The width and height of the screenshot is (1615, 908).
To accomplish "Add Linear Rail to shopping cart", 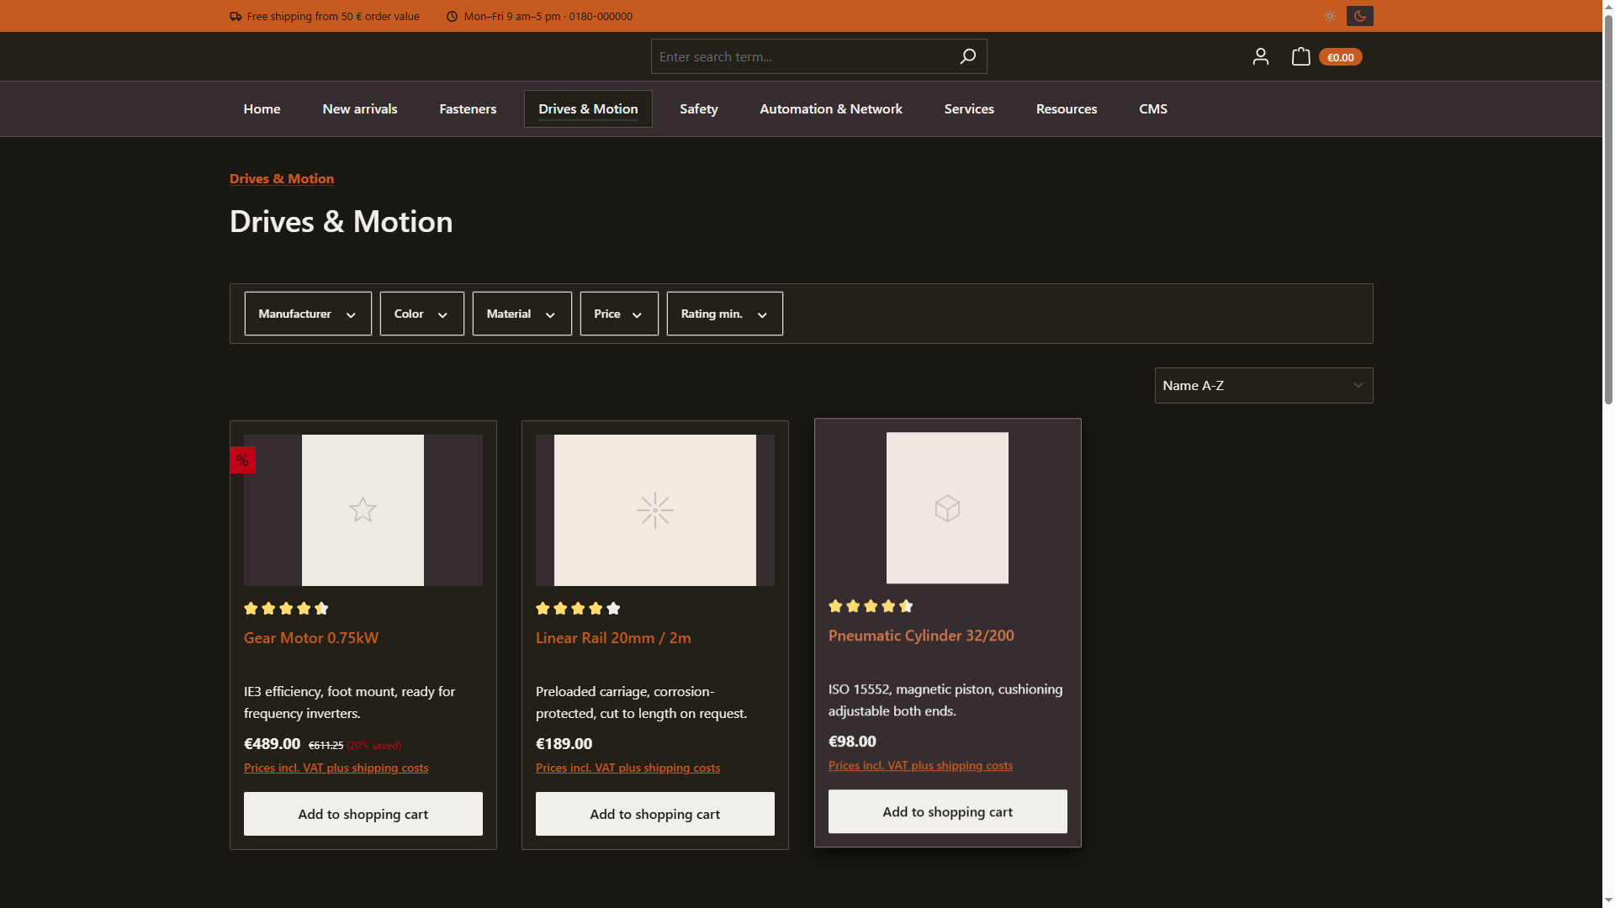I will coord(654,814).
